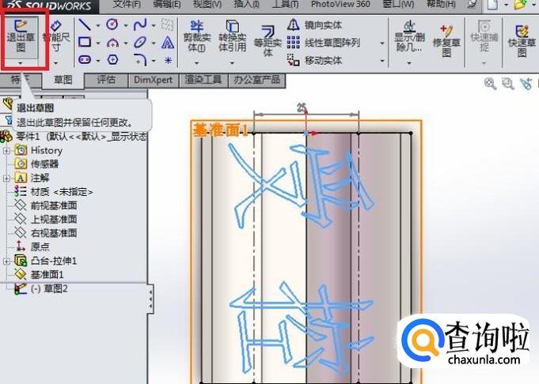Click the greyed Plane tool icon

point(168,24)
